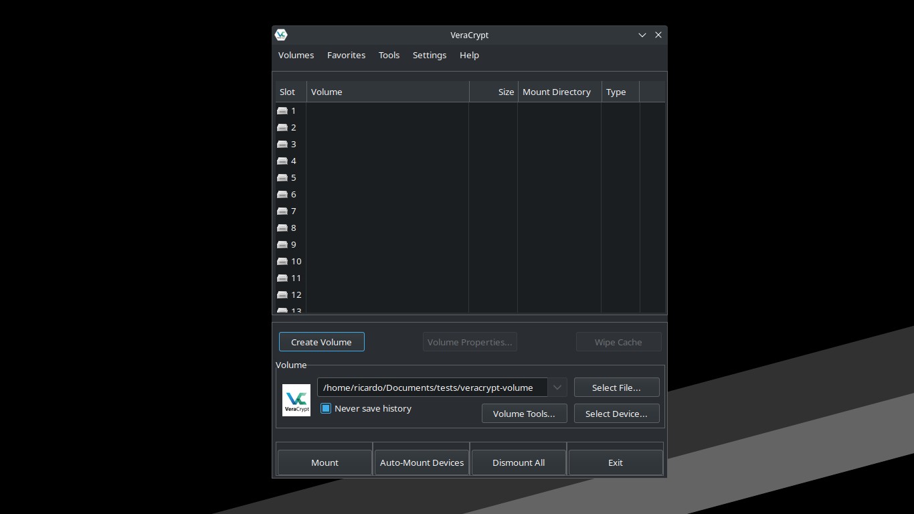Click the Create Volume button
The height and width of the screenshot is (514, 914).
(322, 342)
